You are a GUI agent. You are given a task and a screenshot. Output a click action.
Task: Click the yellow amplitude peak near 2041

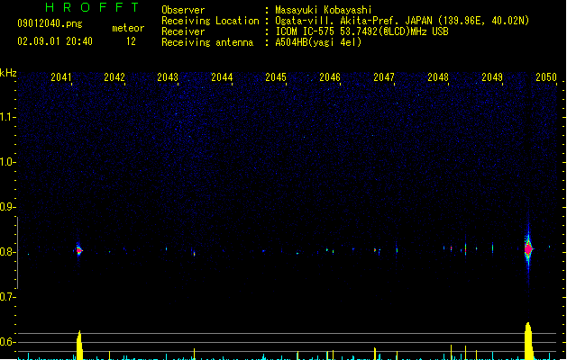[x=79, y=346]
